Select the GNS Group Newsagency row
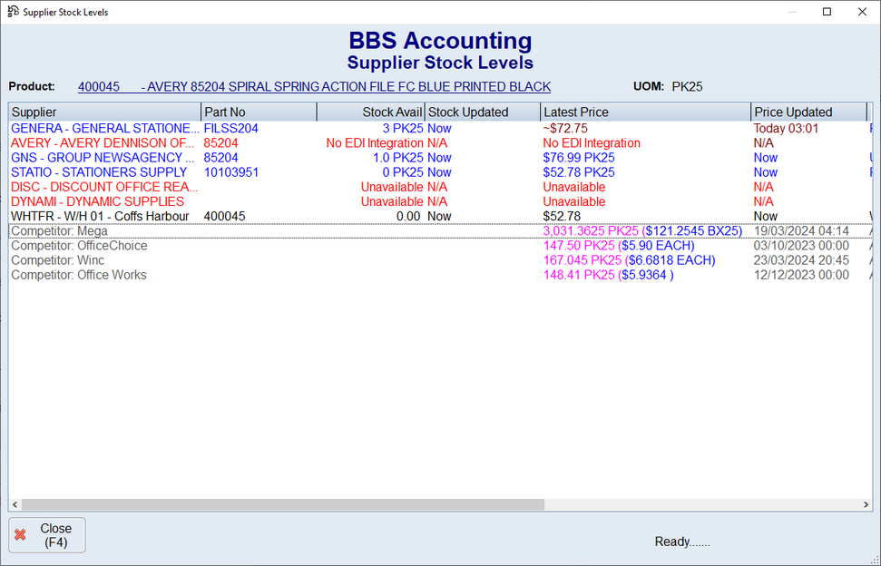Viewport: 881px width, 566px height. point(104,158)
